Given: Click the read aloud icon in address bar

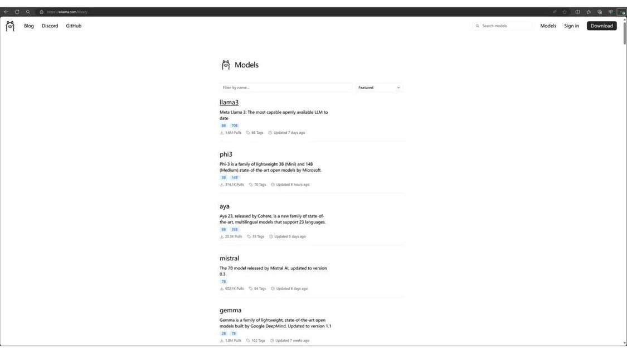Looking at the screenshot, I should tap(555, 12).
